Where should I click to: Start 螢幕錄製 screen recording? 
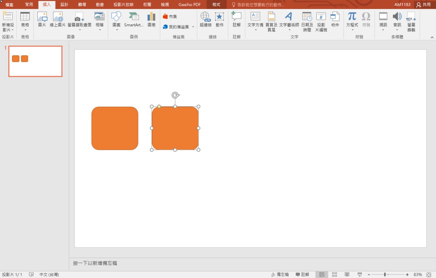(411, 21)
